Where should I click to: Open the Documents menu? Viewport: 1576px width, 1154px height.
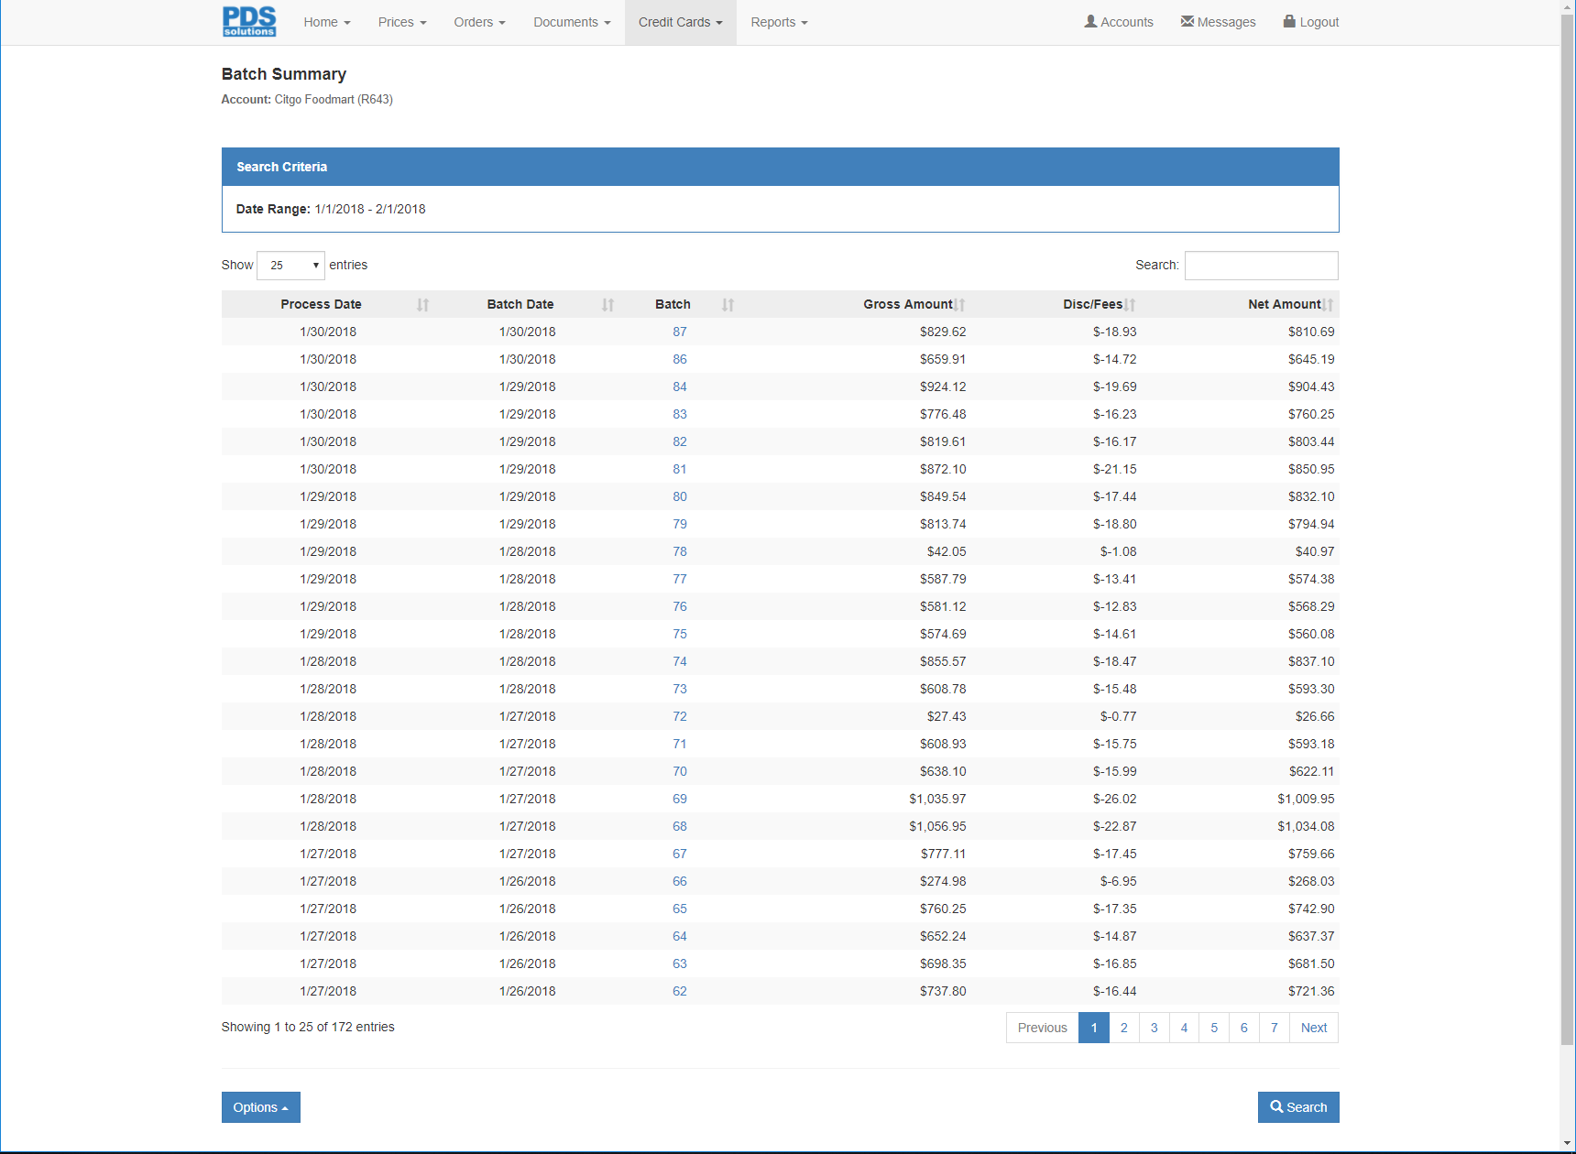(x=572, y=22)
